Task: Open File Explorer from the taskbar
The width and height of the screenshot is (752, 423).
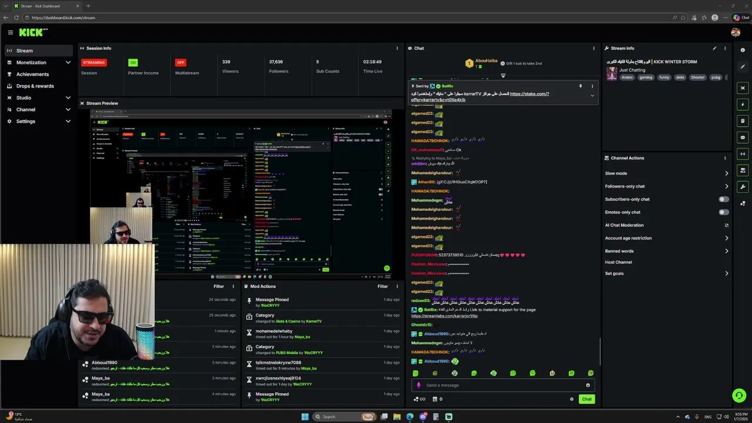Action: [397, 417]
